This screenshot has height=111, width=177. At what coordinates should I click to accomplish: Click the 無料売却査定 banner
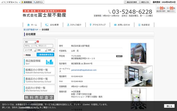coord(39,97)
